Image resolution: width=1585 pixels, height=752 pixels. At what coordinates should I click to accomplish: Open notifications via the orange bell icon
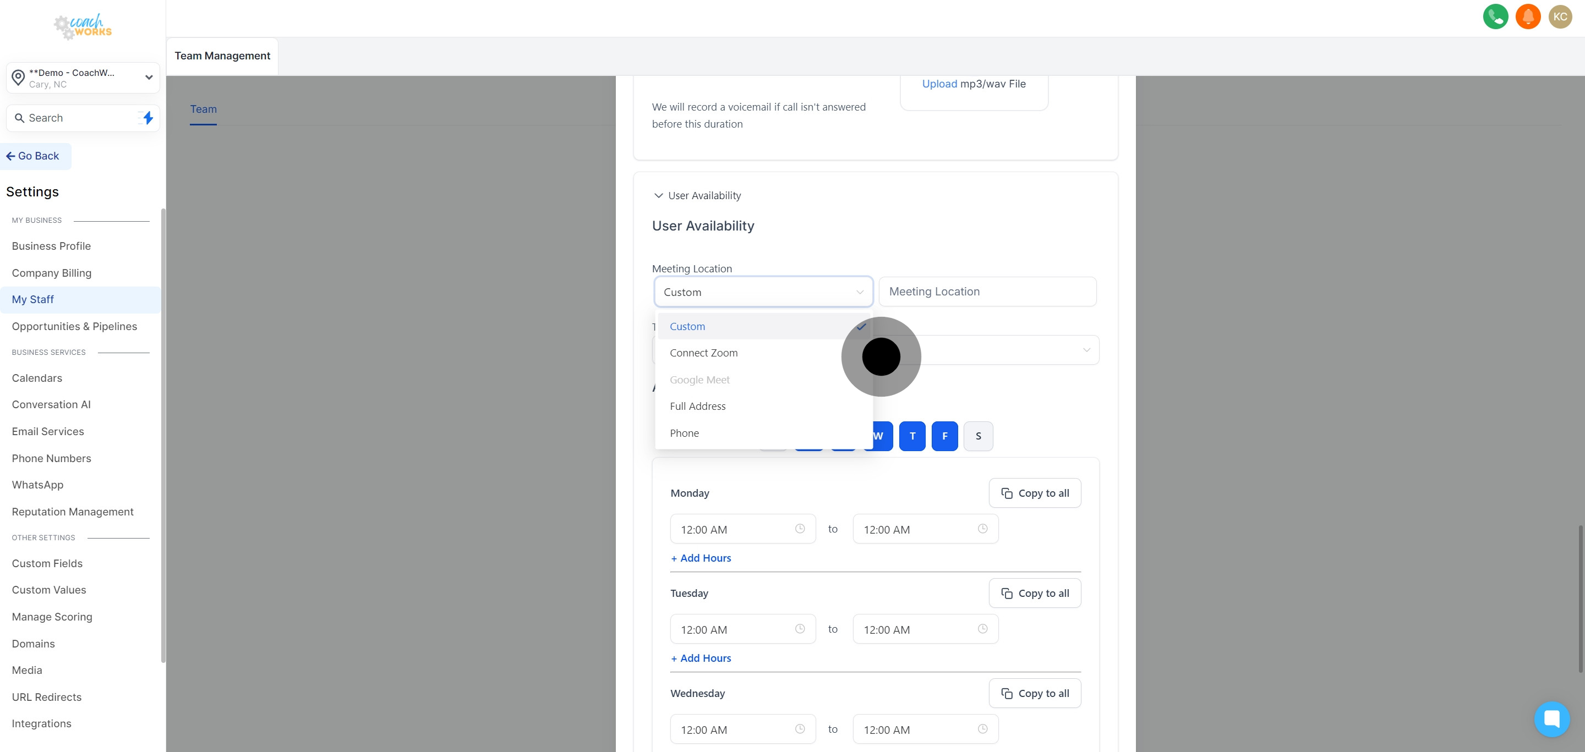pyautogui.click(x=1528, y=17)
